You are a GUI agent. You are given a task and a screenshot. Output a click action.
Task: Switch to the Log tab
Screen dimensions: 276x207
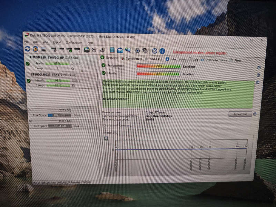click(x=193, y=60)
